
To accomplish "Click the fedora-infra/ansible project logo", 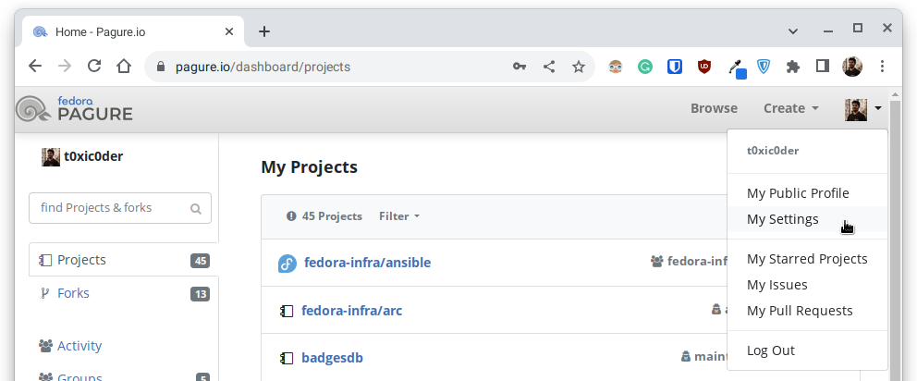I will (287, 264).
